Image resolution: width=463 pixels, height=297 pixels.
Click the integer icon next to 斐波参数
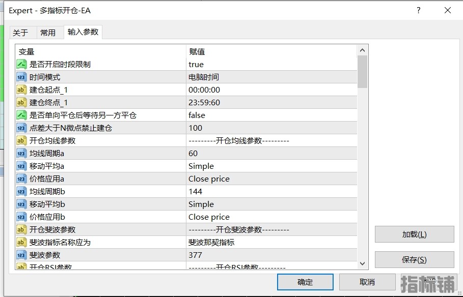tap(21, 255)
